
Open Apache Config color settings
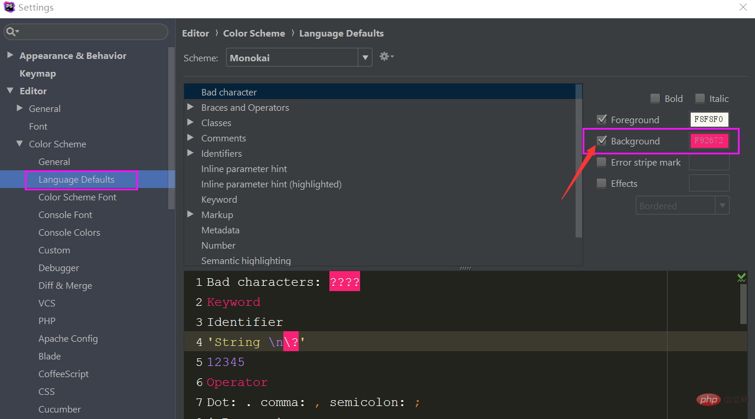pos(68,338)
